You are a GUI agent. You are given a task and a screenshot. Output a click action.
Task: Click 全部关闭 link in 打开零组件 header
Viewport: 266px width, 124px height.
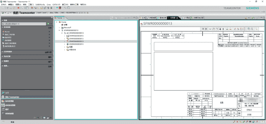(48, 53)
